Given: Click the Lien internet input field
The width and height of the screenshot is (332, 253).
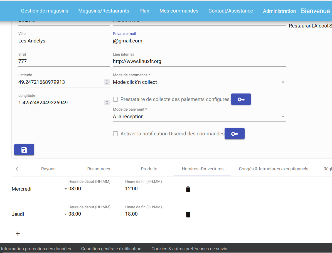Looking at the screenshot, I should click(x=199, y=61).
